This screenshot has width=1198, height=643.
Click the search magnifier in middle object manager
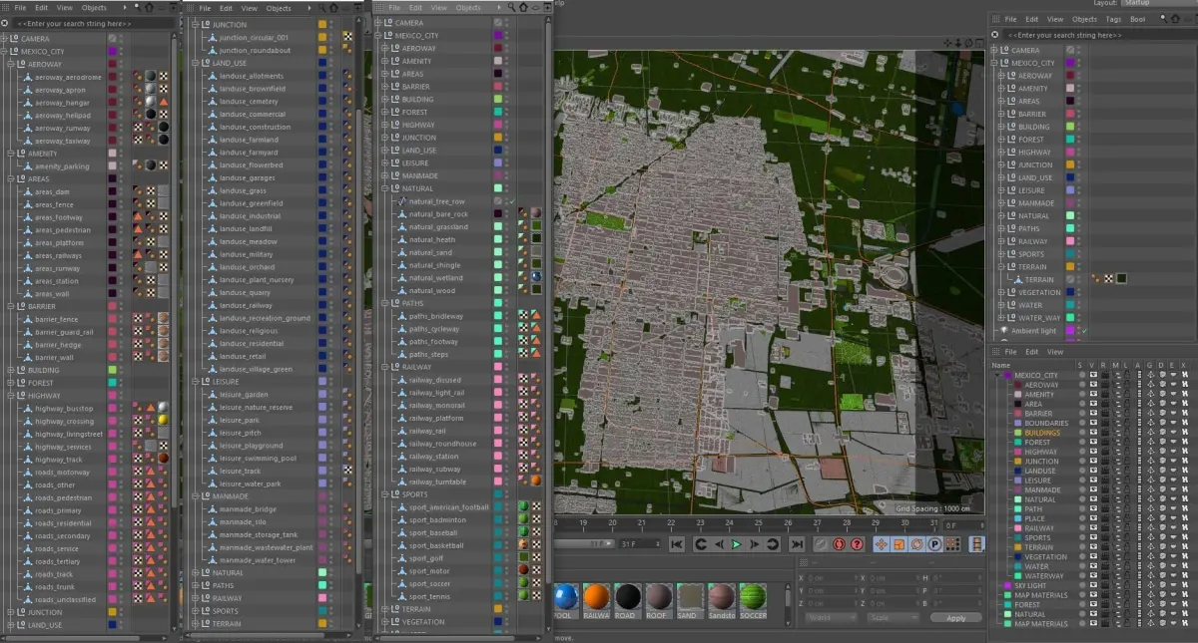(x=511, y=7)
